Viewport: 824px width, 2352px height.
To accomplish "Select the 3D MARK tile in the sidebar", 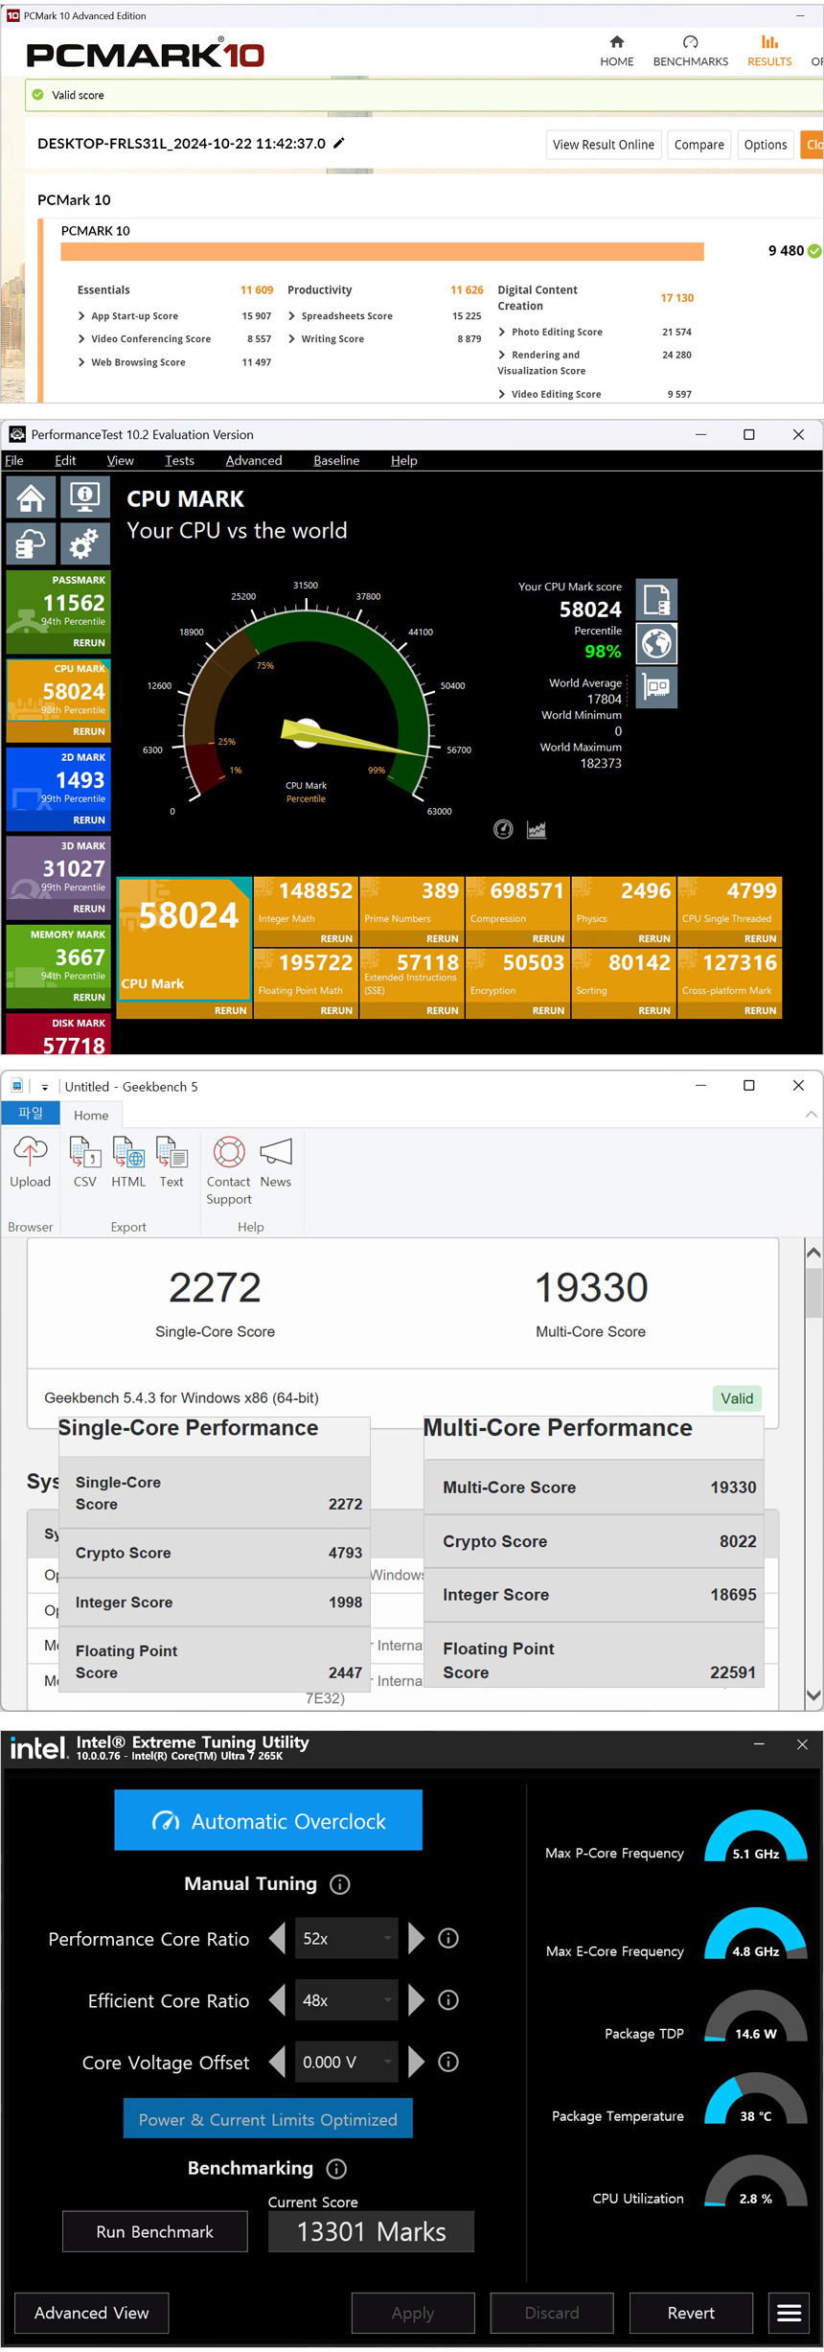I will 58,876.
